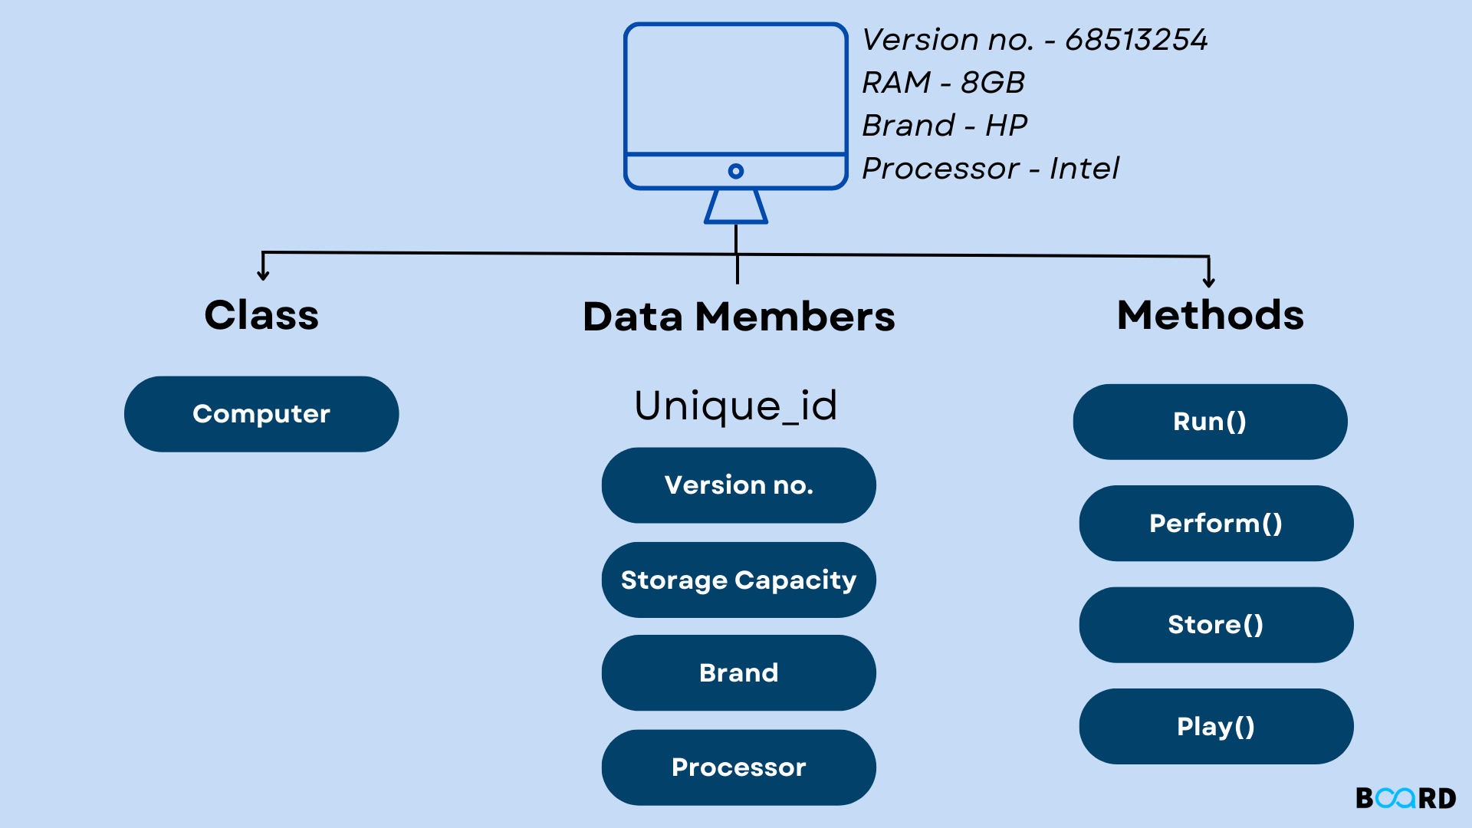The width and height of the screenshot is (1472, 828).
Task: Select the Run() method button
Action: tap(1209, 421)
